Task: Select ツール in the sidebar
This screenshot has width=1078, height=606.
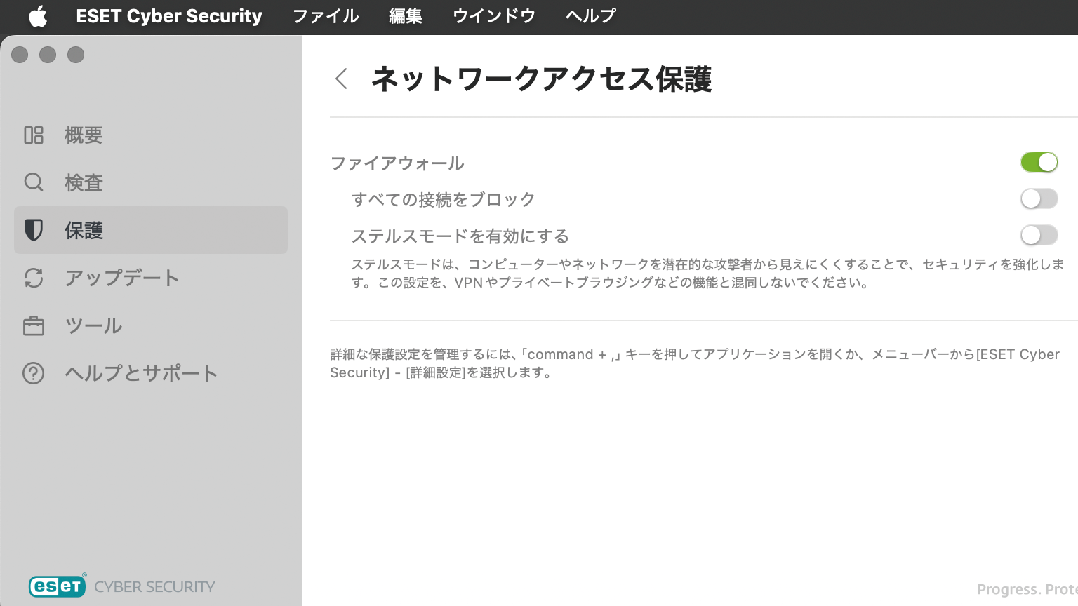Action: coord(151,325)
